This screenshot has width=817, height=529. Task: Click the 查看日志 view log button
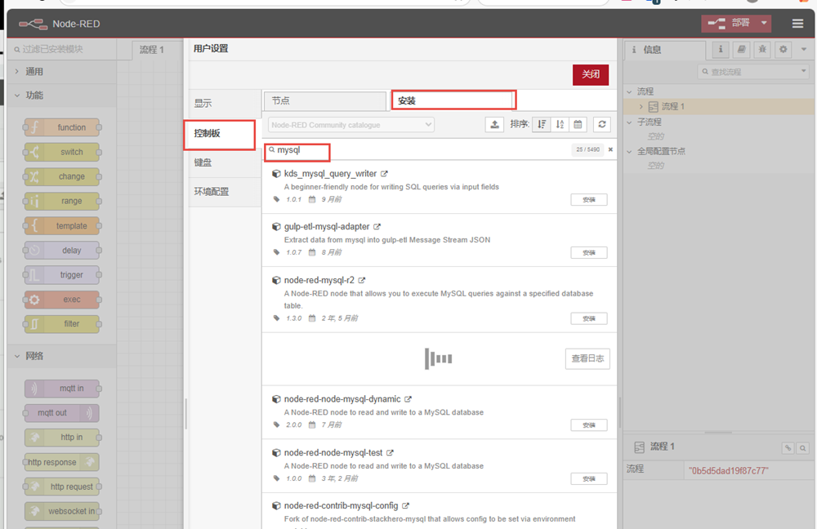[587, 358]
